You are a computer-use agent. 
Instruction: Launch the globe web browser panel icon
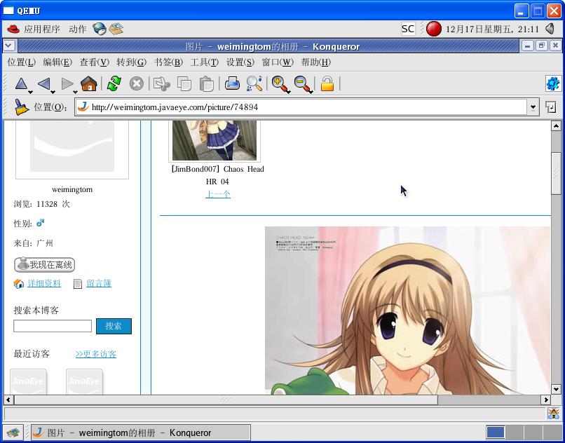(x=100, y=29)
